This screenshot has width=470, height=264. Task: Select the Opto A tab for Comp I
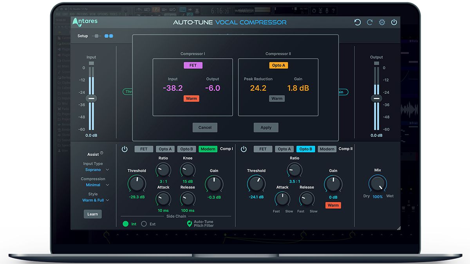click(165, 149)
